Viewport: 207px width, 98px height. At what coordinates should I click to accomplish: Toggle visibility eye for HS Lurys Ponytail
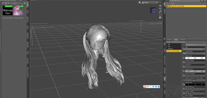coord(168,6)
